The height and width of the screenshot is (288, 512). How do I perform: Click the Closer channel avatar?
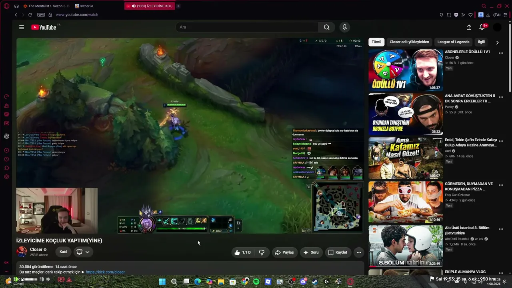22,252
